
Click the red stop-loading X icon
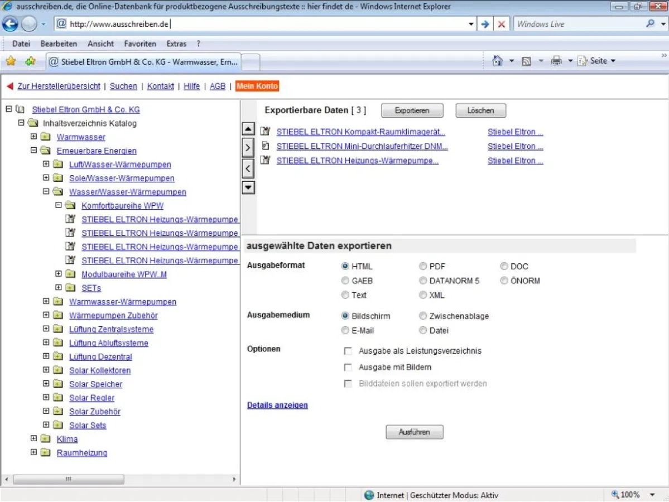coord(502,24)
